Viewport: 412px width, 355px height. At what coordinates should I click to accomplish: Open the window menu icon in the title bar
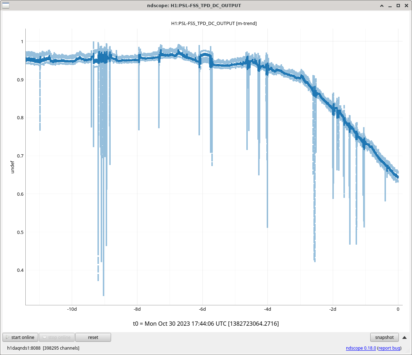[x=6, y=5]
